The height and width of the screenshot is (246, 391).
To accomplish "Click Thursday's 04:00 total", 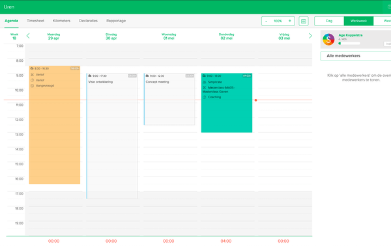I will coord(226,241).
